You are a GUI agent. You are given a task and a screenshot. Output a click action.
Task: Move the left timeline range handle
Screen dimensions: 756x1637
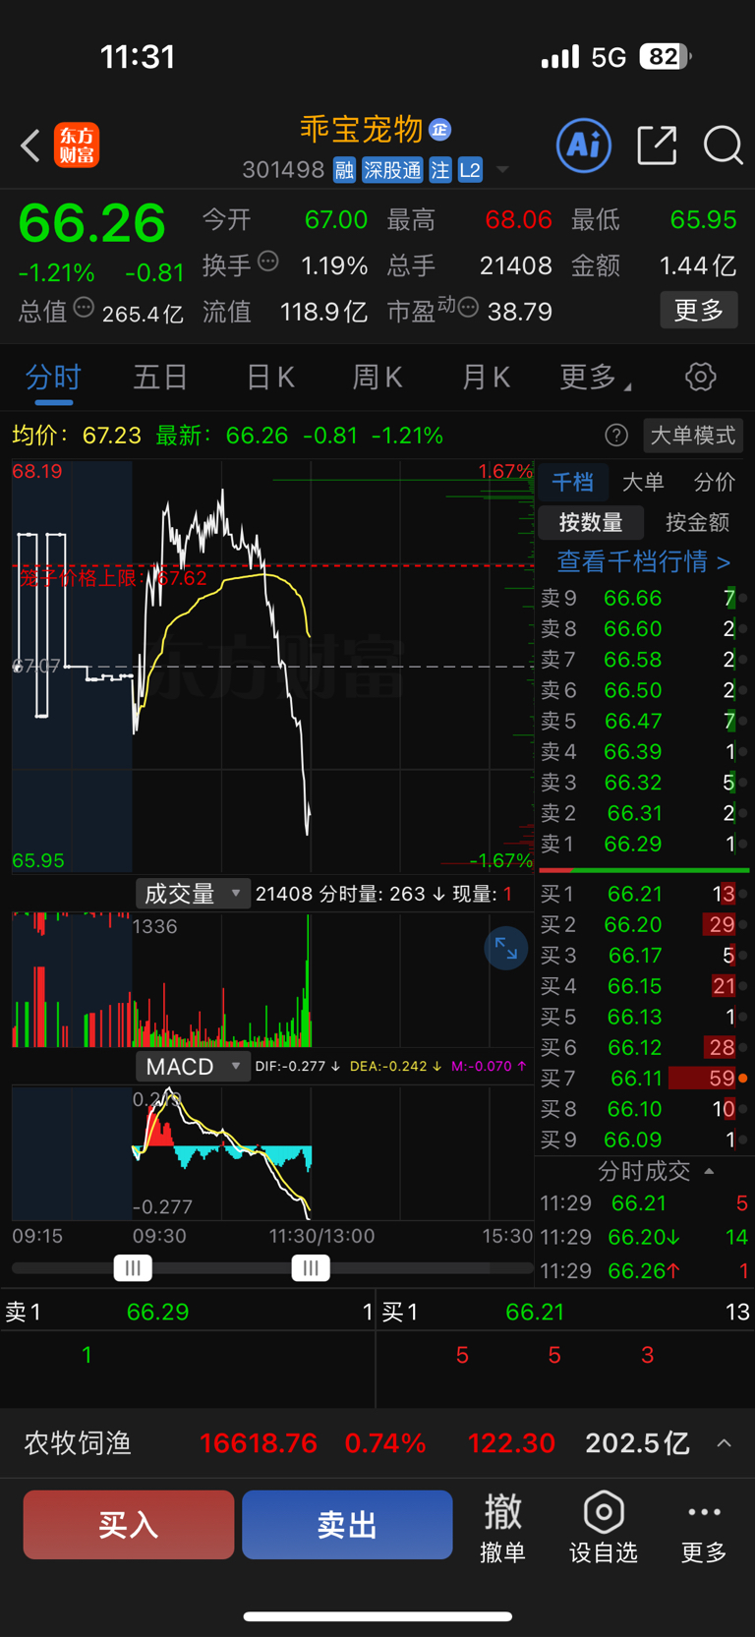tap(133, 1268)
